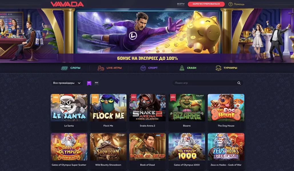This screenshot has height=171, width=294.
Task: Click the rocket icon beside Crash
Action: click(182, 68)
